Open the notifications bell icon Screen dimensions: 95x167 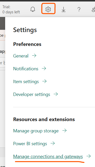[33, 9]
